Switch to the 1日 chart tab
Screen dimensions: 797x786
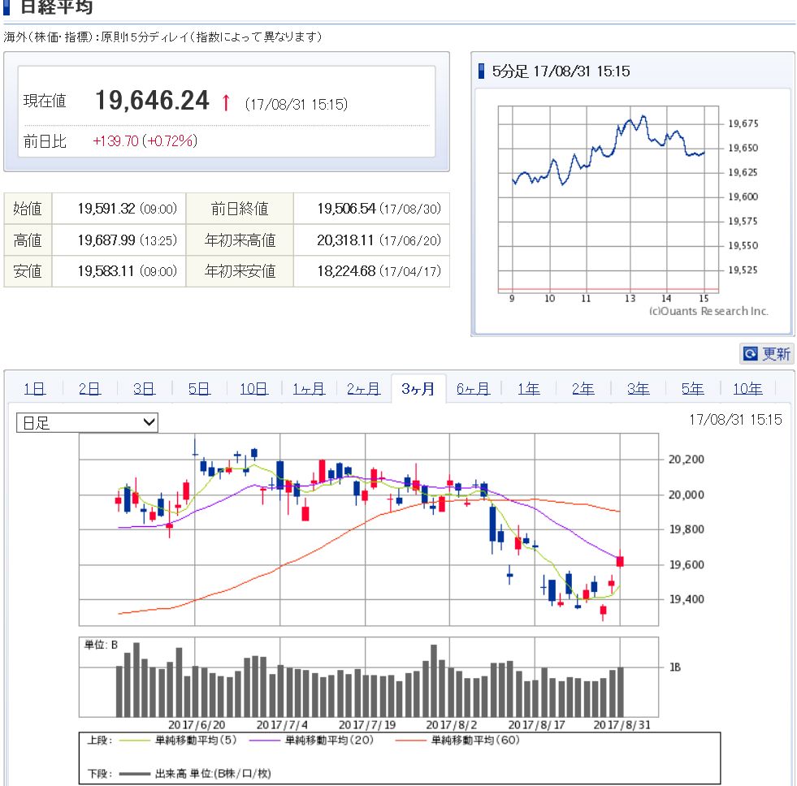click(35, 389)
